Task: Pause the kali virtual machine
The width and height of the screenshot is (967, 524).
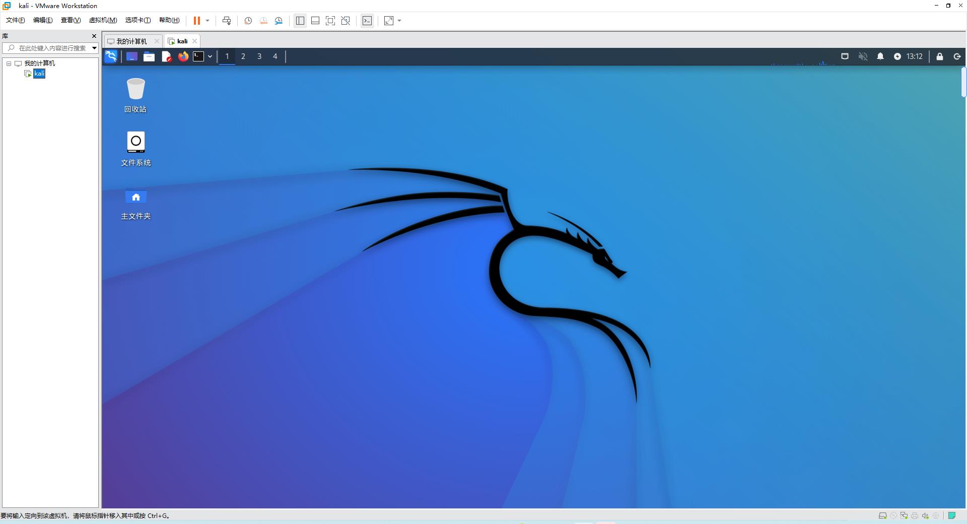Action: (x=196, y=21)
